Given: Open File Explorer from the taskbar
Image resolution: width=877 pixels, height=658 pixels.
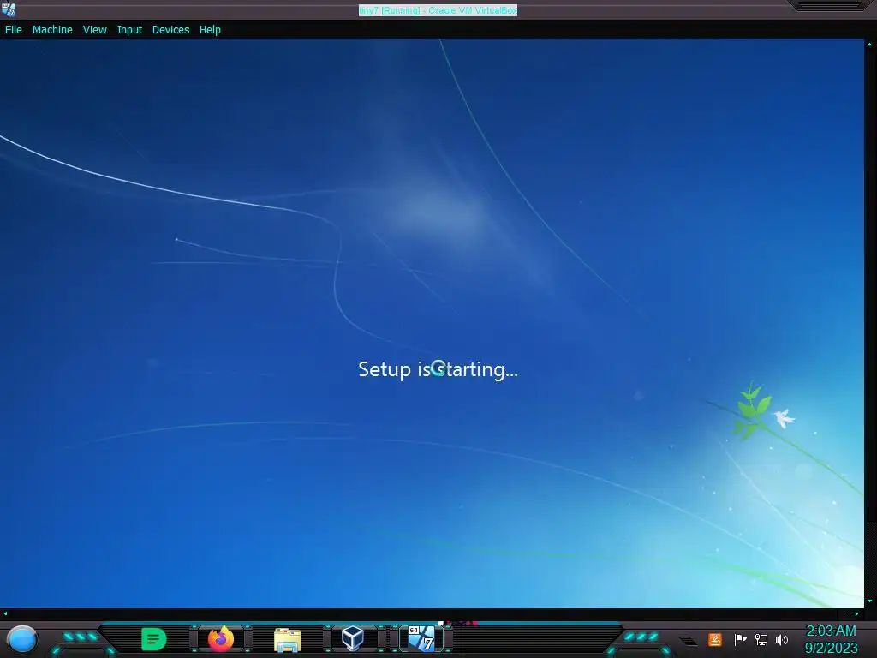Looking at the screenshot, I should (288, 639).
